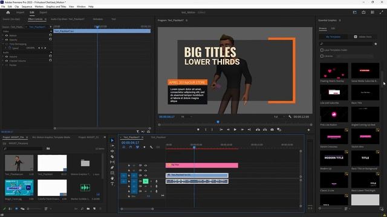This screenshot has height=217, width=387.
Task: Click the Lift button
Action: point(258,130)
